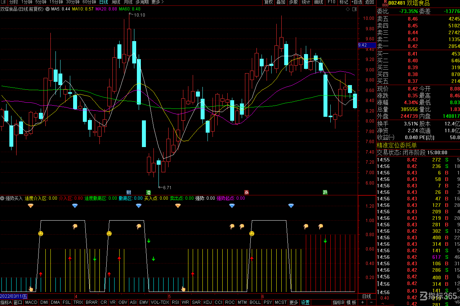
Task: Click the 财 info marker on the chart
Action: (129, 192)
